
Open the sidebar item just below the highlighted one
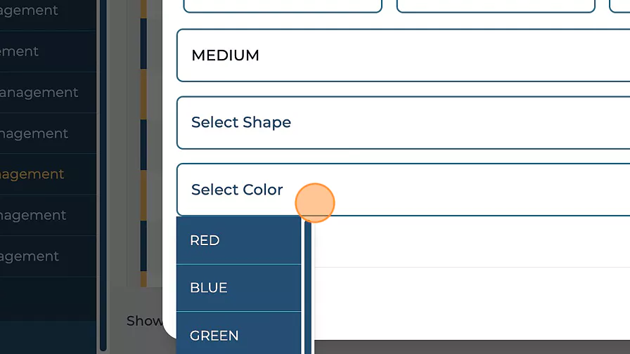tap(34, 216)
